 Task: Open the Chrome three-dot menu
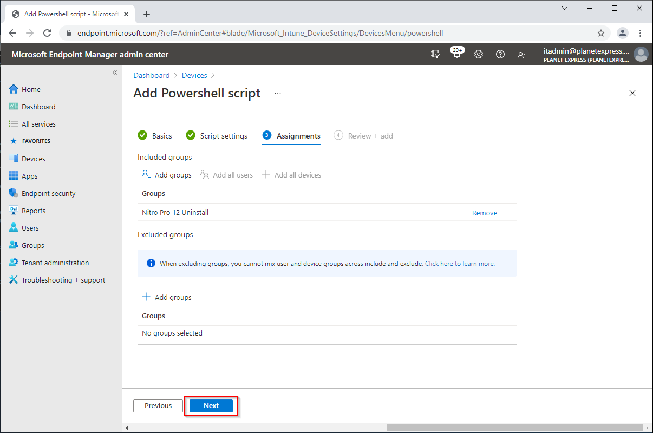tap(641, 33)
